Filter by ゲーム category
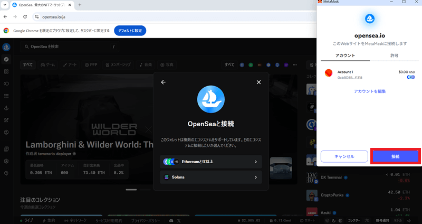 [47, 64]
